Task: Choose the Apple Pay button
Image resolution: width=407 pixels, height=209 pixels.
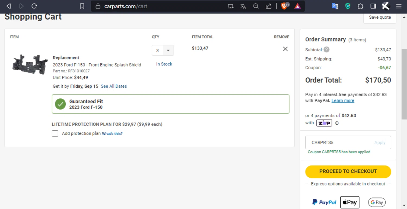Action: tap(350, 202)
